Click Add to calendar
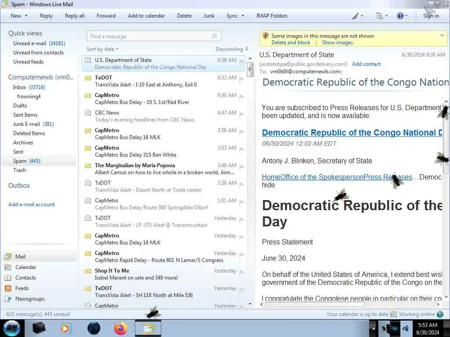The width and height of the screenshot is (450, 337). [x=146, y=16]
